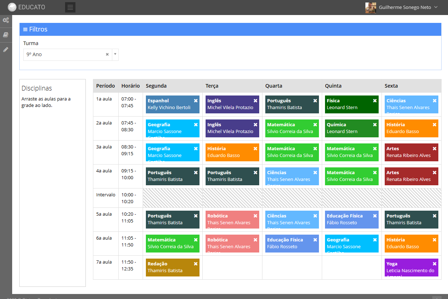Delete Yoga class from Sexta
448x299 pixels.
pos(434,264)
